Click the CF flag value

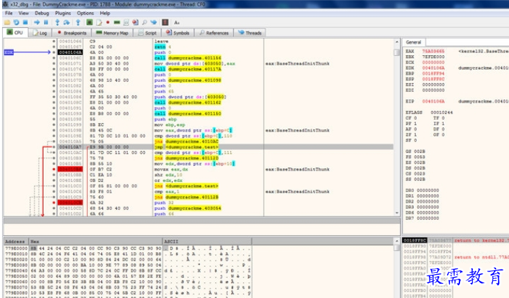click(x=415, y=118)
